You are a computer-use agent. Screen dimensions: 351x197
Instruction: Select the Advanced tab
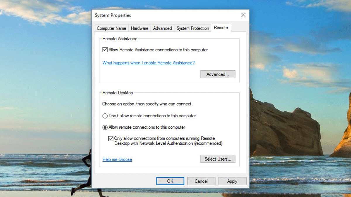pyautogui.click(x=162, y=28)
